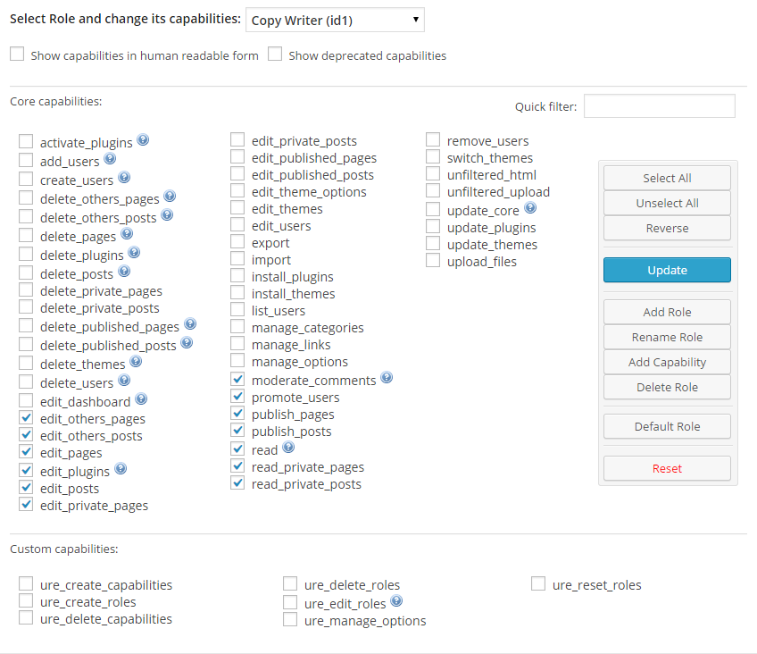Tick the ure_manage_options custom capability
This screenshot has height=654, width=757.
(x=290, y=619)
